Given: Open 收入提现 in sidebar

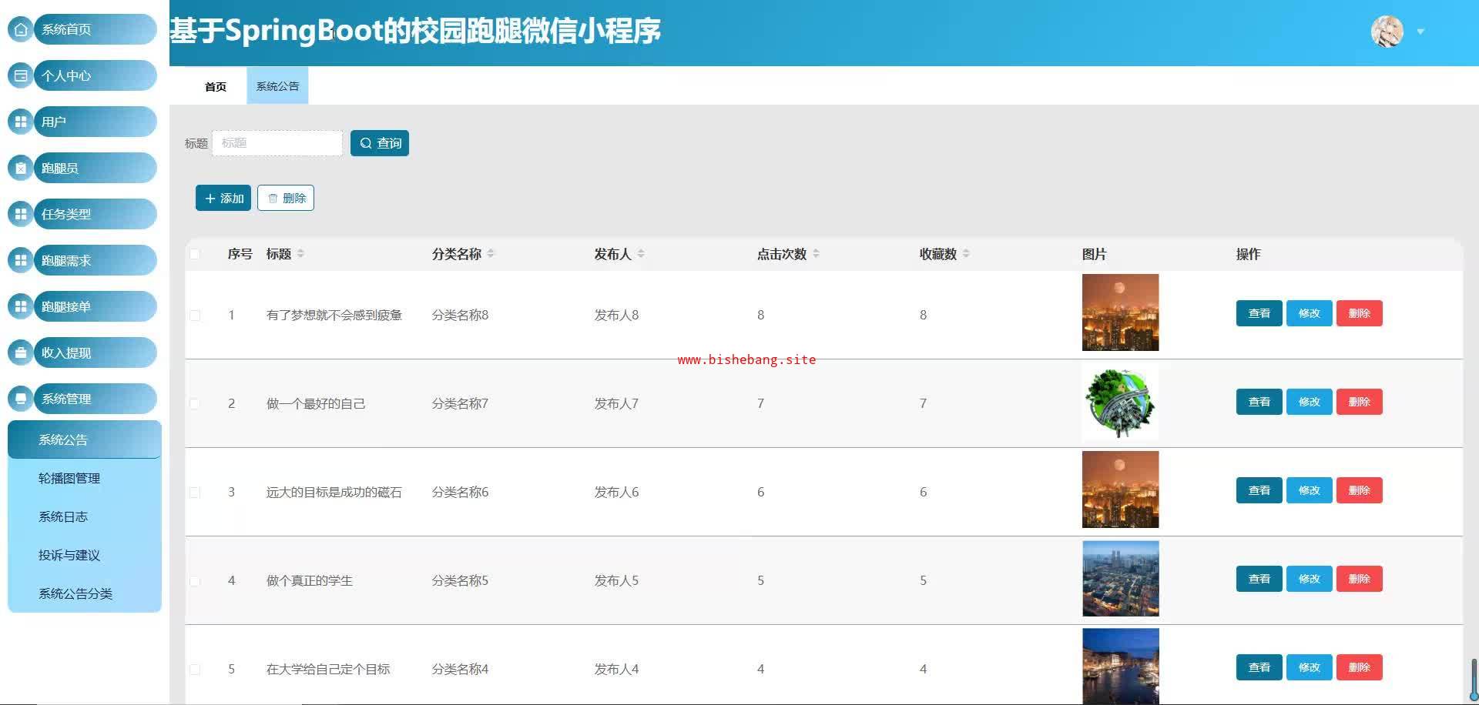Looking at the screenshot, I should [x=96, y=352].
